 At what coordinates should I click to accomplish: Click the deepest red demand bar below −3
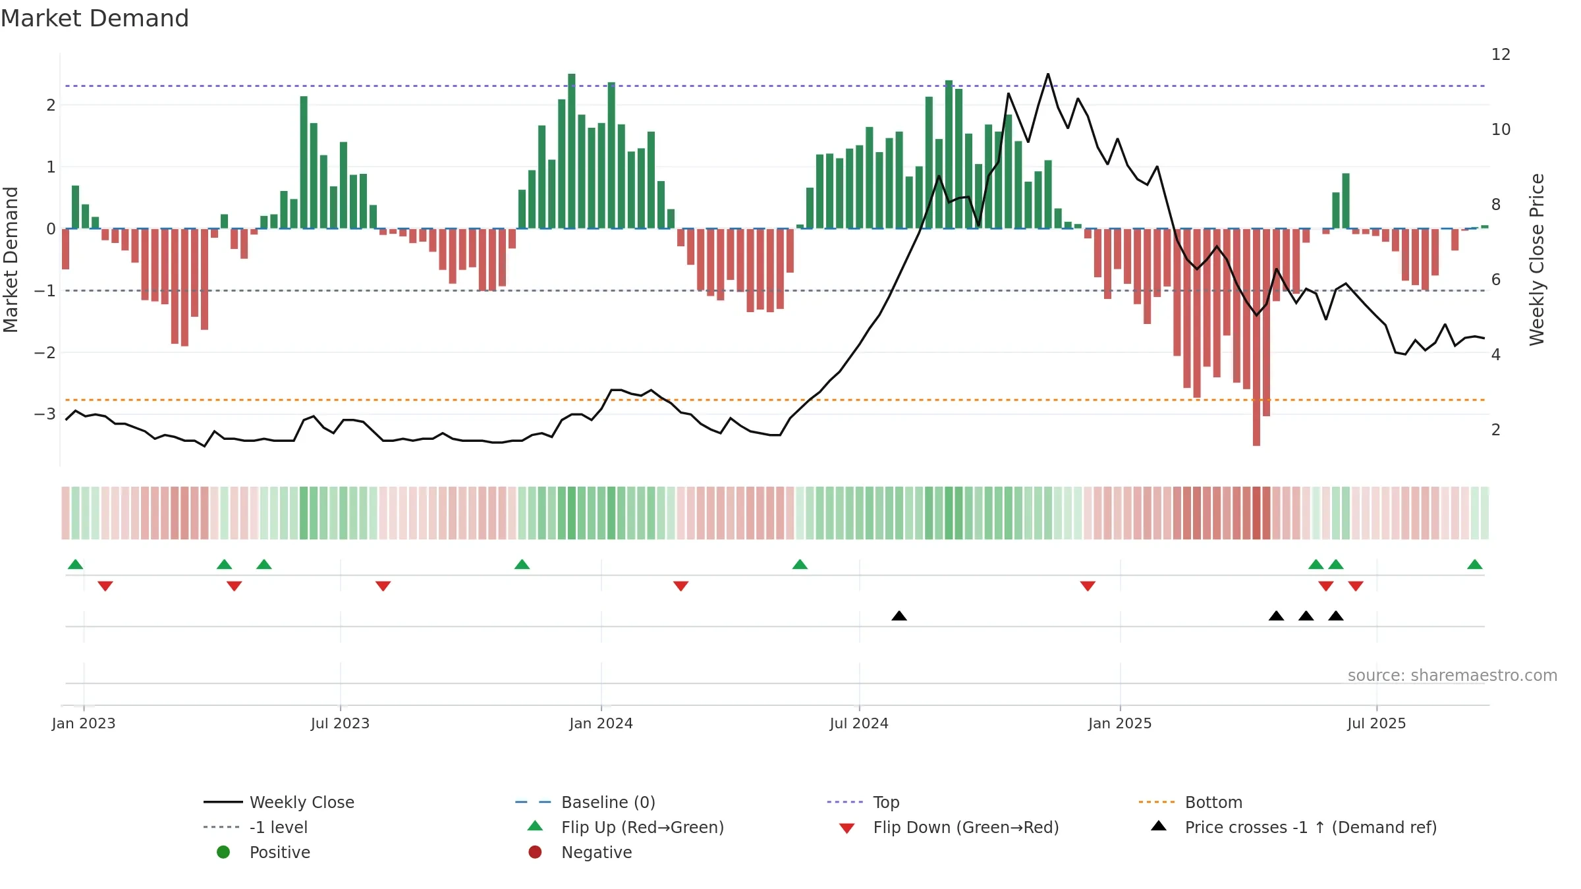1256,337
